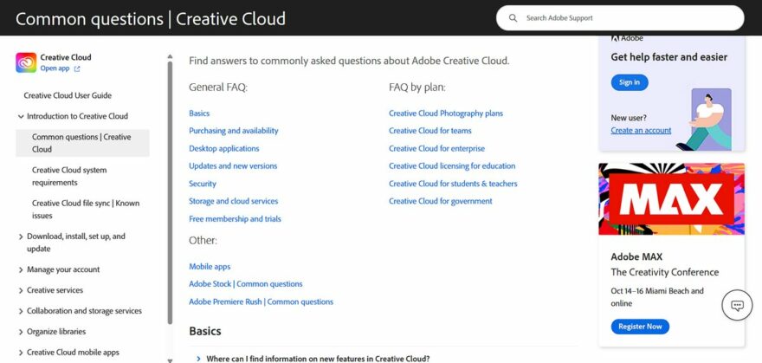The width and height of the screenshot is (762, 363).
Task: Open Storage and cloud services link
Action: (x=234, y=201)
